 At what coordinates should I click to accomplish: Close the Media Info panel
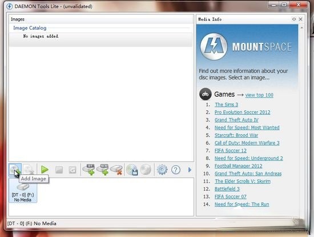[300, 19]
